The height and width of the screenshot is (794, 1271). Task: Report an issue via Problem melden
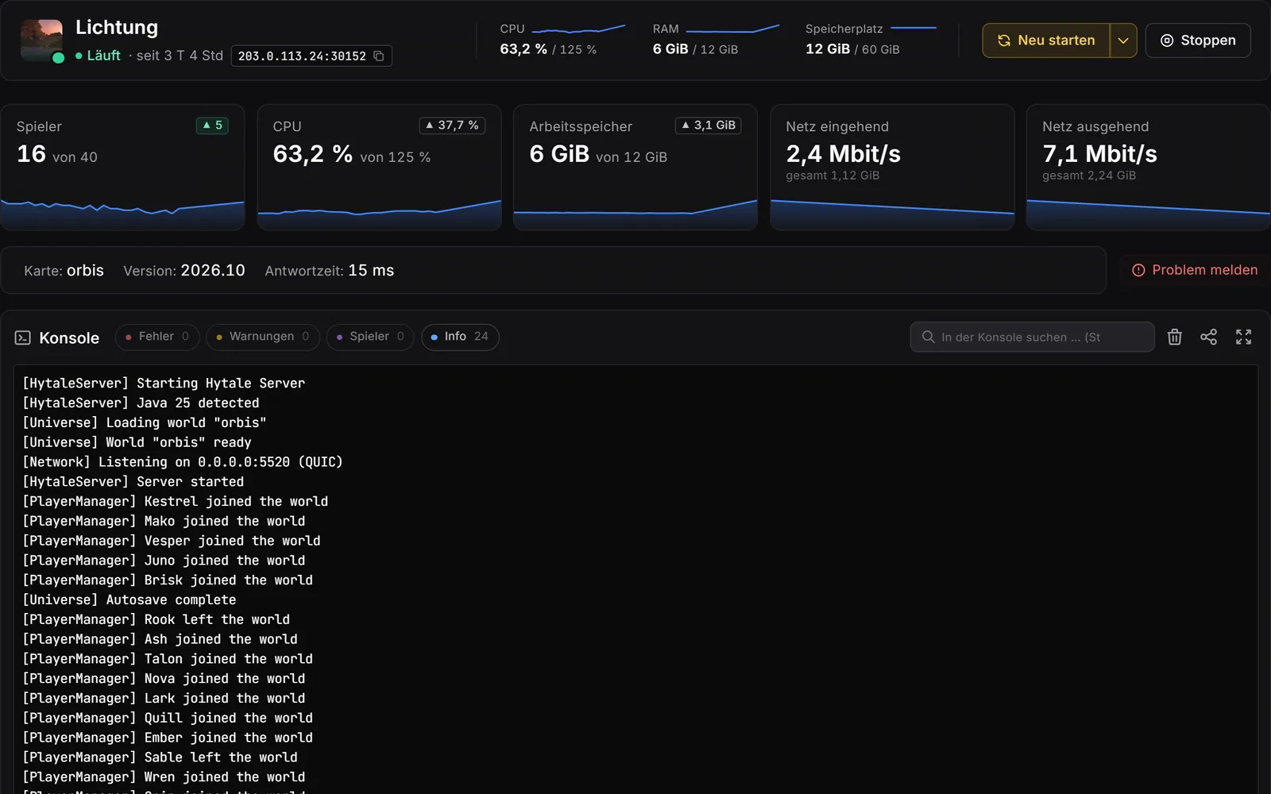(x=1195, y=270)
